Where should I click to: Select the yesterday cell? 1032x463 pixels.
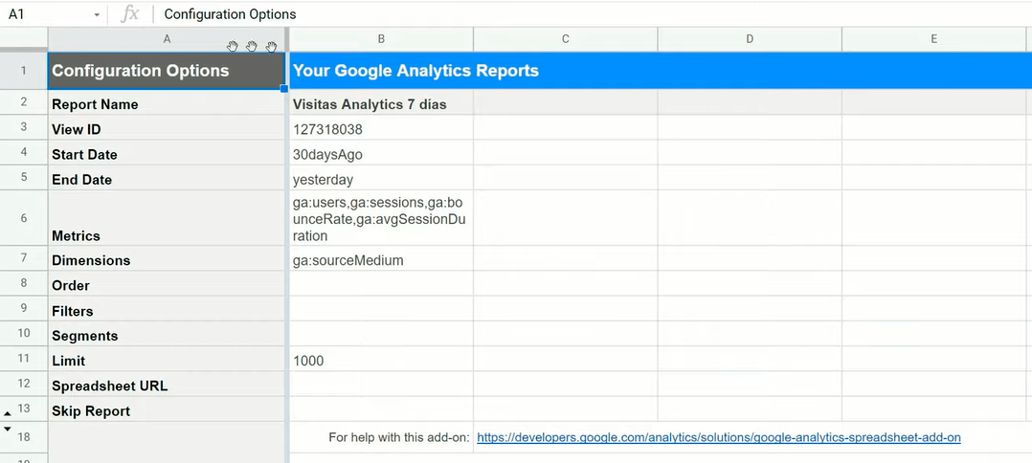381,178
